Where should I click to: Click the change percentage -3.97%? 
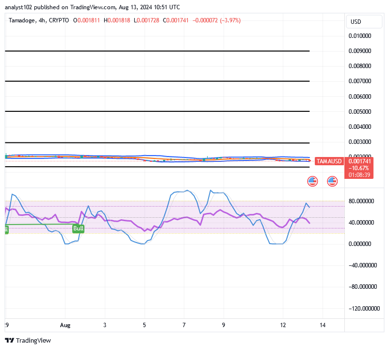(229, 21)
